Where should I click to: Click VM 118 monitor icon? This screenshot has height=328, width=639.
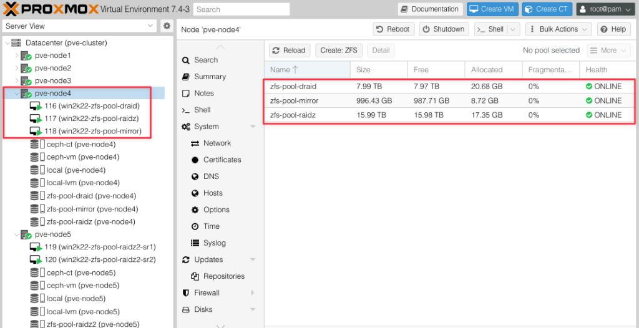[36, 132]
